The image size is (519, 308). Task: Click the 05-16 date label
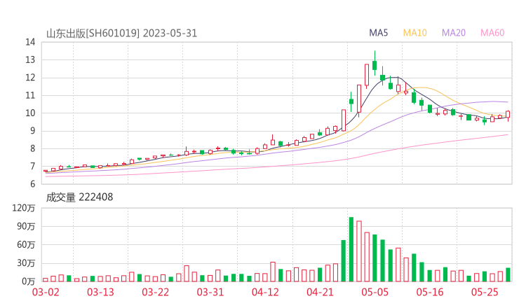[x=430, y=292]
